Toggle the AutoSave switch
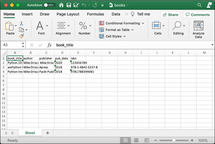This screenshot has height=144, width=215. tap(50, 5)
